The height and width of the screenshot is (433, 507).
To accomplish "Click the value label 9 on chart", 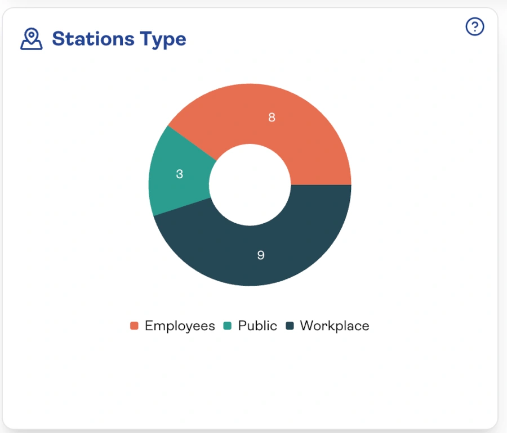I will point(261,255).
